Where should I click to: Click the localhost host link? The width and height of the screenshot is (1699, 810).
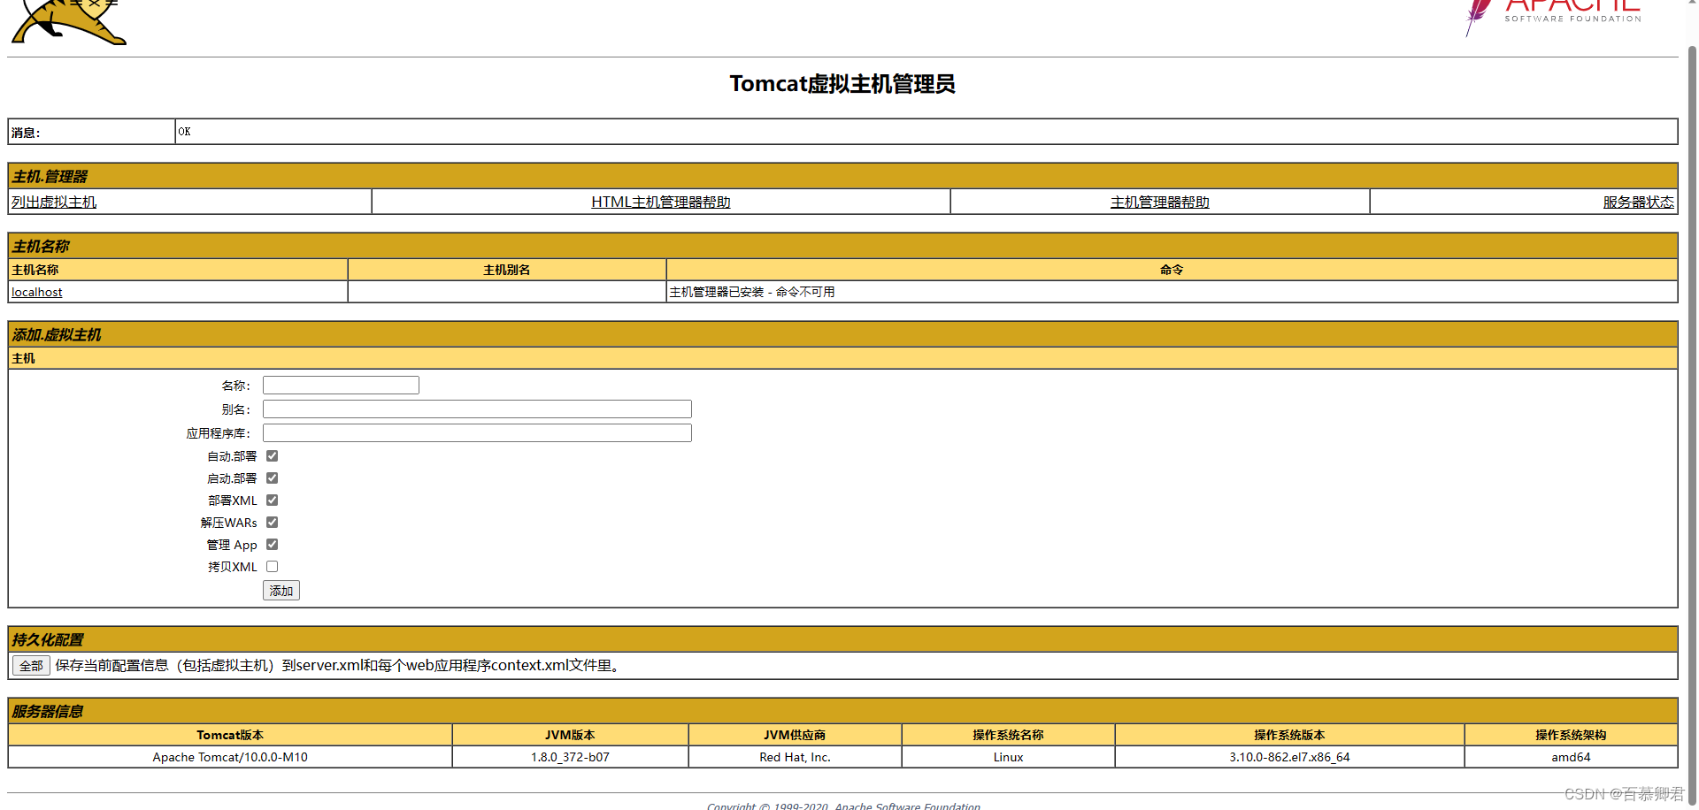click(x=37, y=292)
